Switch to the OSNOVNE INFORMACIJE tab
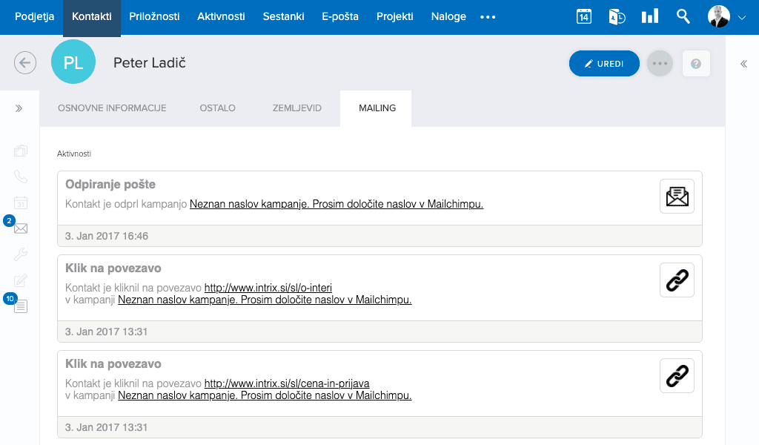This screenshot has width=759, height=445. (x=112, y=108)
